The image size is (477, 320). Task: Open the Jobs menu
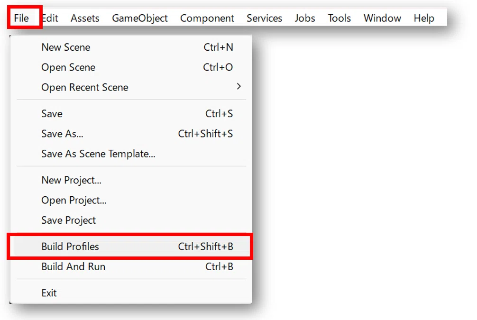tap(304, 18)
